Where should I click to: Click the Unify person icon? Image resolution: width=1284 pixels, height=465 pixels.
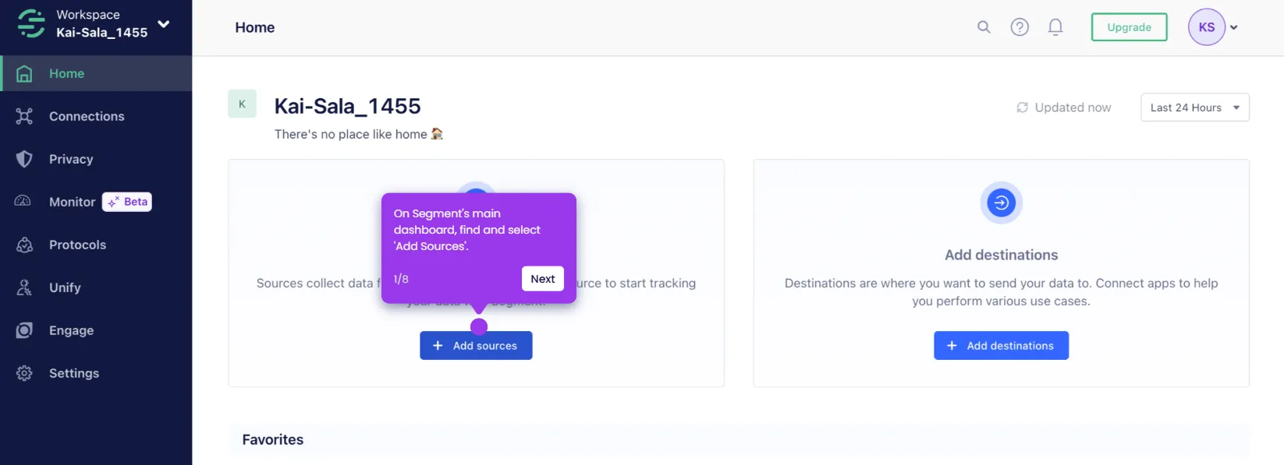pyautogui.click(x=24, y=287)
